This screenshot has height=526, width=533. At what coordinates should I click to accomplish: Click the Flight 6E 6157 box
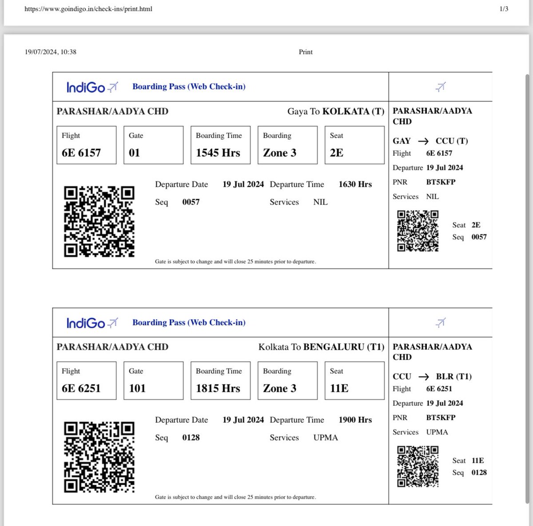pyautogui.click(x=87, y=145)
